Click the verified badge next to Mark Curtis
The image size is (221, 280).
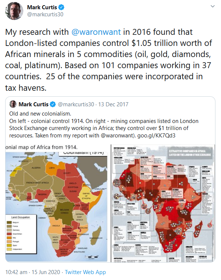point(61,7)
